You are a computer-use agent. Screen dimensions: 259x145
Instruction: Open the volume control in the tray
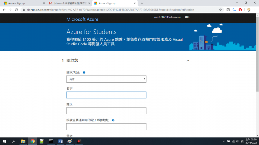coord(238,141)
